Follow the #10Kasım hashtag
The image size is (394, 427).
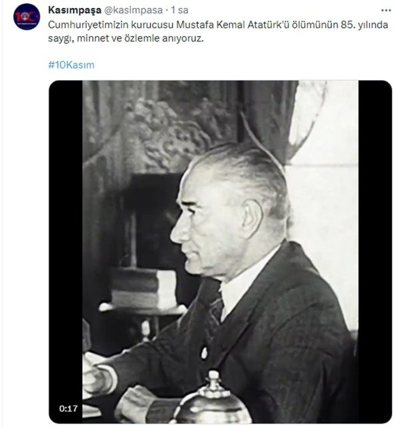tap(71, 65)
